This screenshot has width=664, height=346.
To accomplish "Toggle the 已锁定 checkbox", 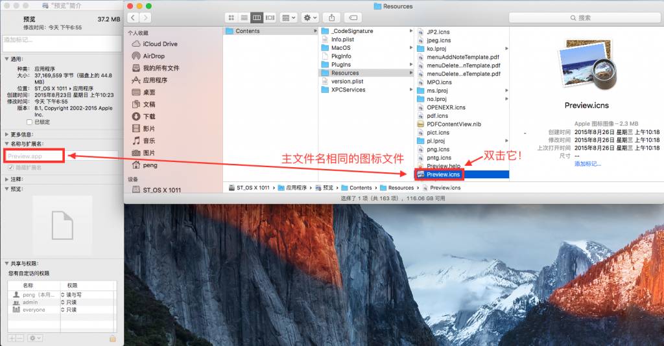I will click(29, 122).
